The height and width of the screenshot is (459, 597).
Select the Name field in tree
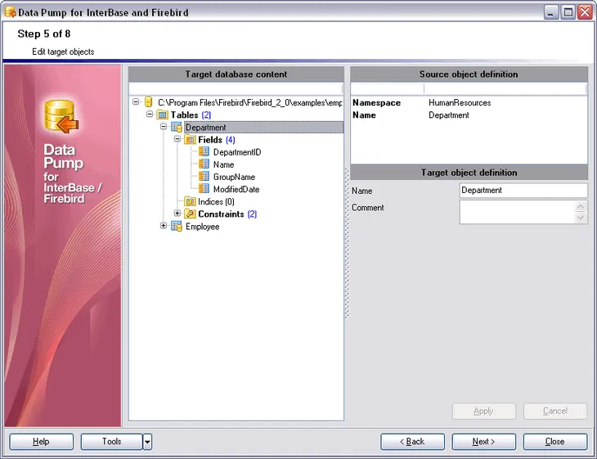coord(223,164)
